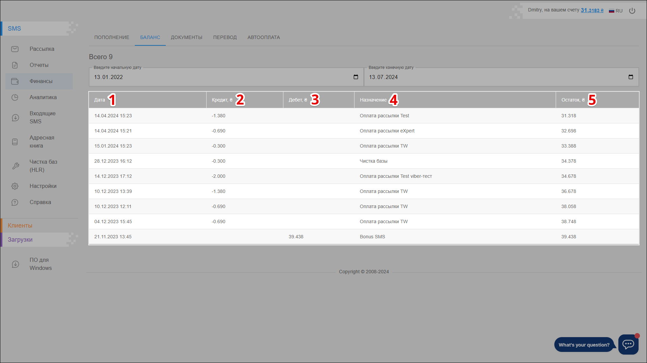This screenshot has height=363, width=647.
Task: Open the RU language selector
Action: [616, 11]
